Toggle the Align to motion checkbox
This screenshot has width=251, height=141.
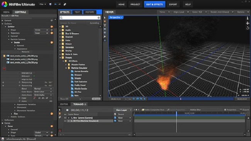pos(34,79)
